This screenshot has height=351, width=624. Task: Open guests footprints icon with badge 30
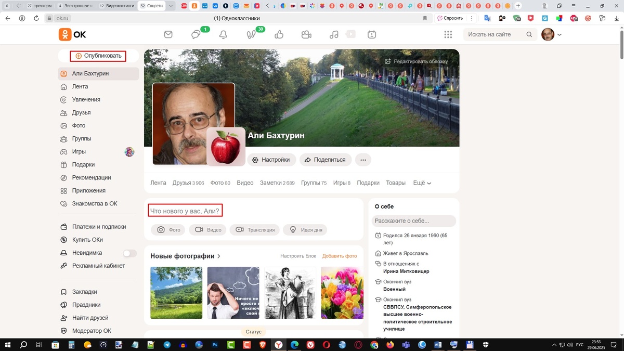(251, 35)
